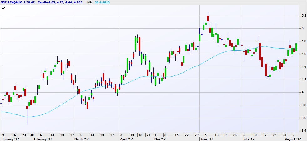Select the July '17 month label

pyautogui.click(x=249, y=139)
